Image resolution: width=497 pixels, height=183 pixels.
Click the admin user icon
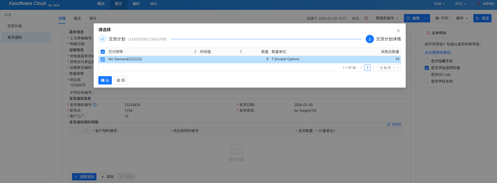tap(478, 4)
